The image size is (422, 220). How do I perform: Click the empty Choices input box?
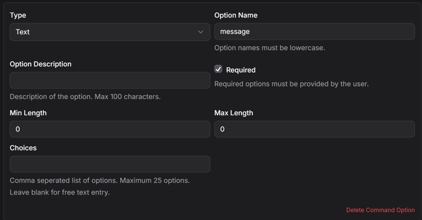point(110,164)
